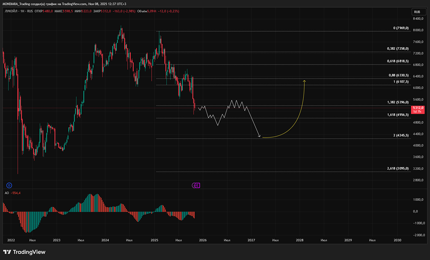The image size is (430, 260).
Task: Click the 2025 time axis label
Action: click(154, 240)
